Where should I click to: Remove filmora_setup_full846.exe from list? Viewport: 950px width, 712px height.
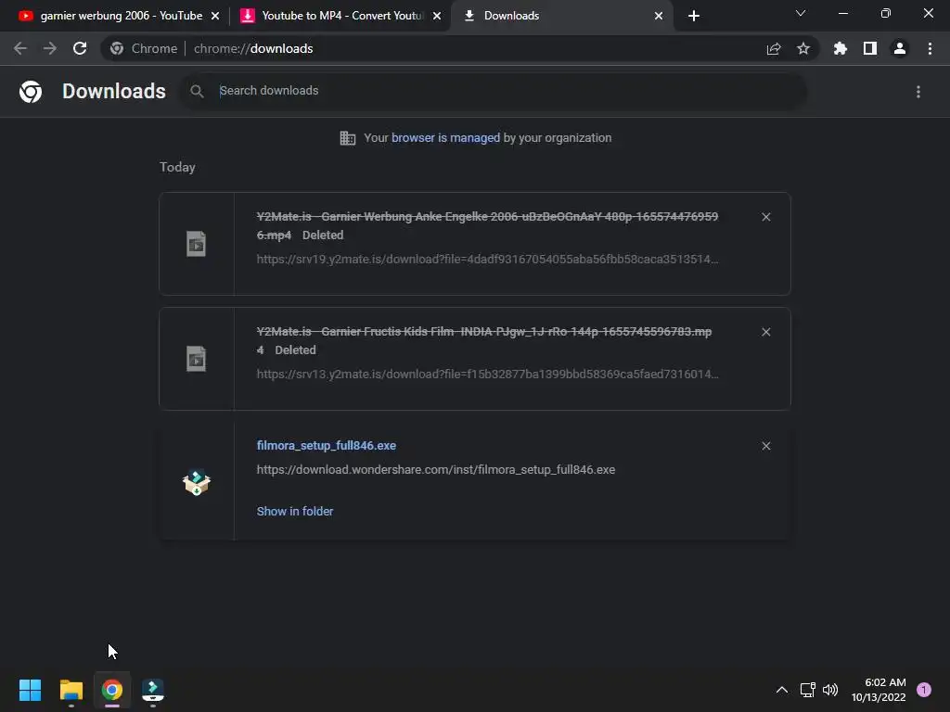765,446
